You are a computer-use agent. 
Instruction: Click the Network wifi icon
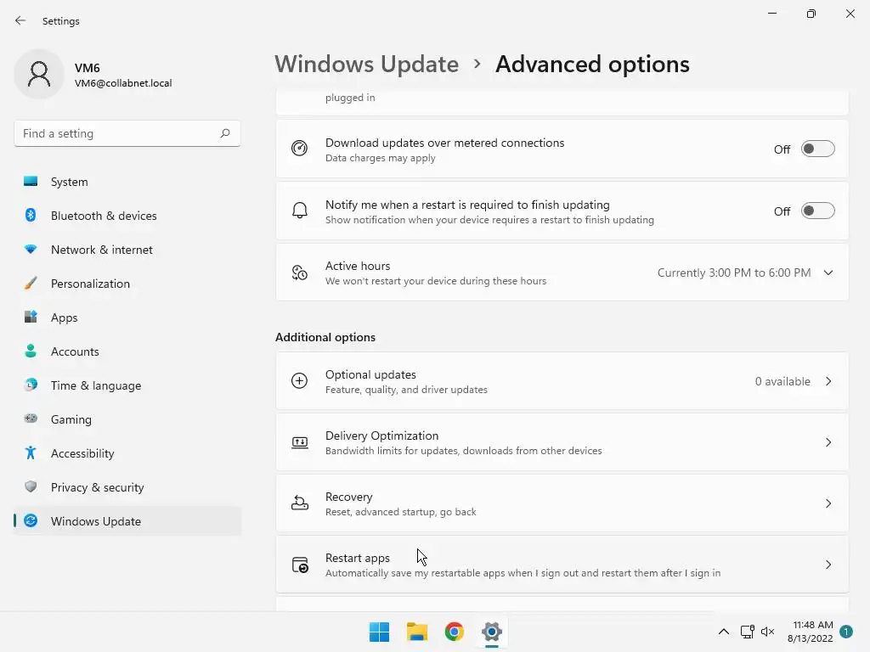[31, 250]
